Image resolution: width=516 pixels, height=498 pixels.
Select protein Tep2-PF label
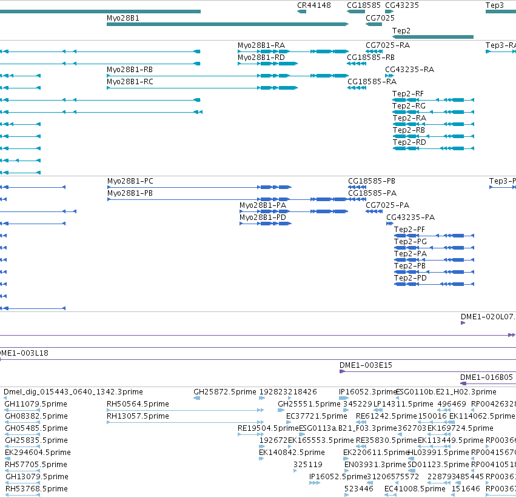click(x=409, y=230)
